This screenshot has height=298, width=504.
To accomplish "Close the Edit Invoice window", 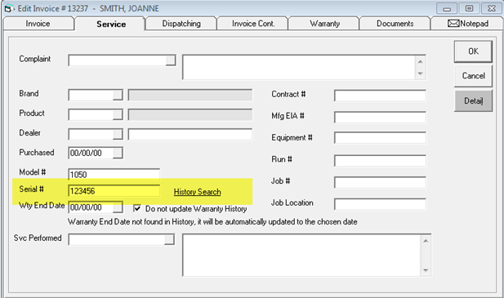I will coord(492,9).
